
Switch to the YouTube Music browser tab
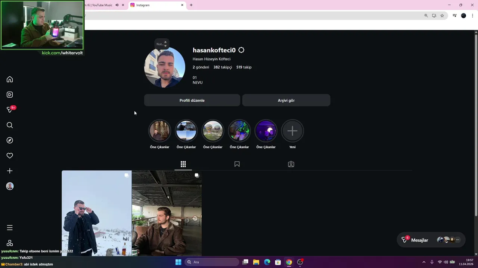click(99, 5)
